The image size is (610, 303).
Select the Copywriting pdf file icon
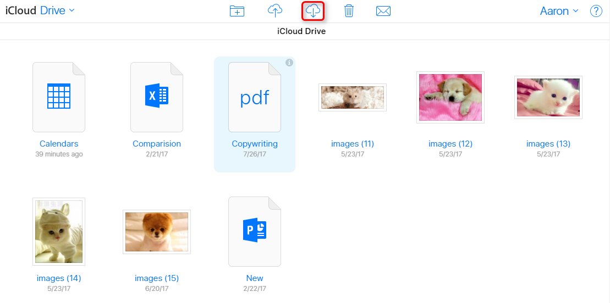tap(255, 97)
